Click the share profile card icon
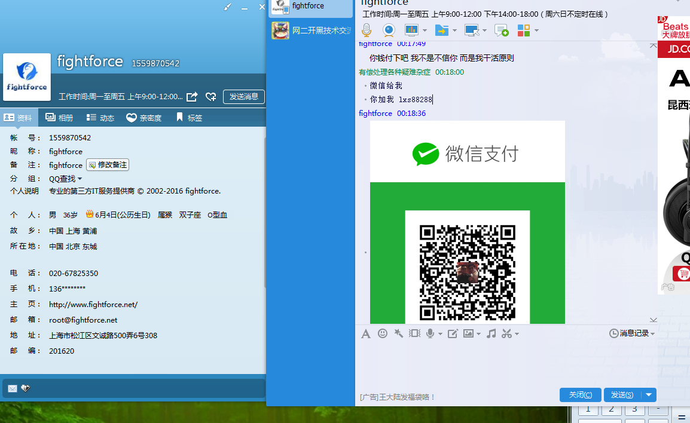 pyautogui.click(x=192, y=97)
